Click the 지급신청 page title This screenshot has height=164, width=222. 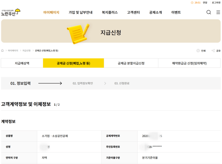click(111, 32)
